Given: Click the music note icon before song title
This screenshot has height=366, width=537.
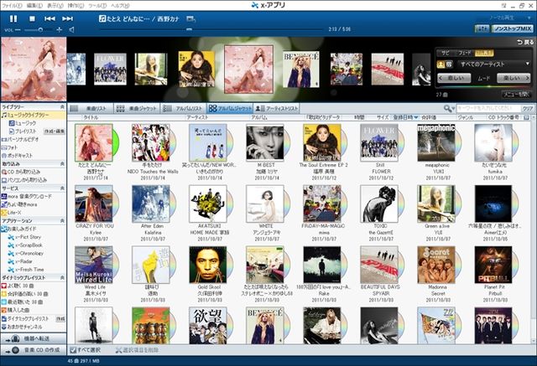Looking at the screenshot, I should 102,18.
